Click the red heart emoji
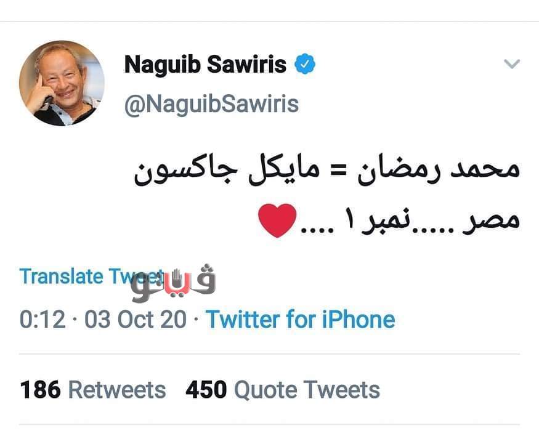The height and width of the screenshot is (436, 539). 277,221
